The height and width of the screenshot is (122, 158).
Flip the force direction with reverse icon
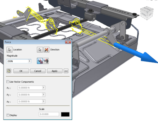(x=46, y=50)
